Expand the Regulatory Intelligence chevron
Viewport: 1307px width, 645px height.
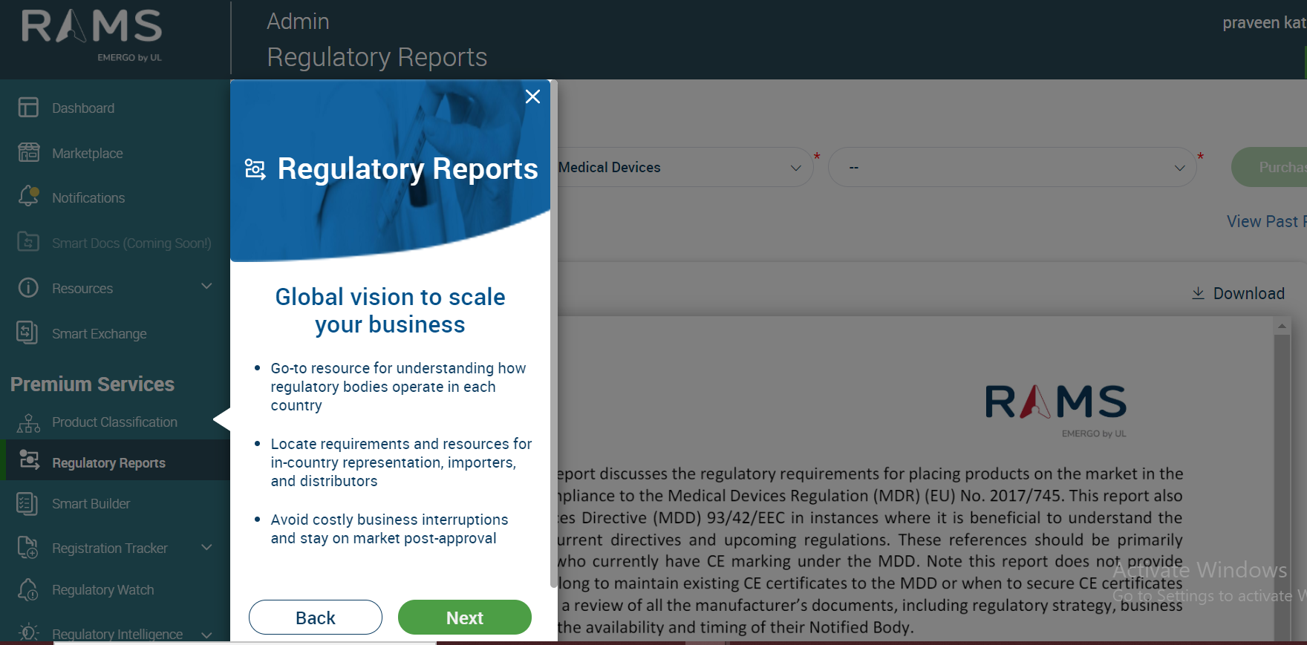click(206, 635)
